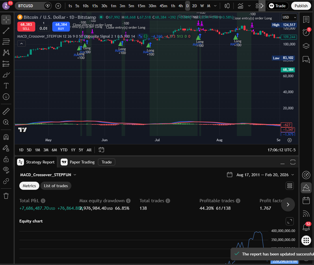Open the emoji drawing tool

click(6, 97)
